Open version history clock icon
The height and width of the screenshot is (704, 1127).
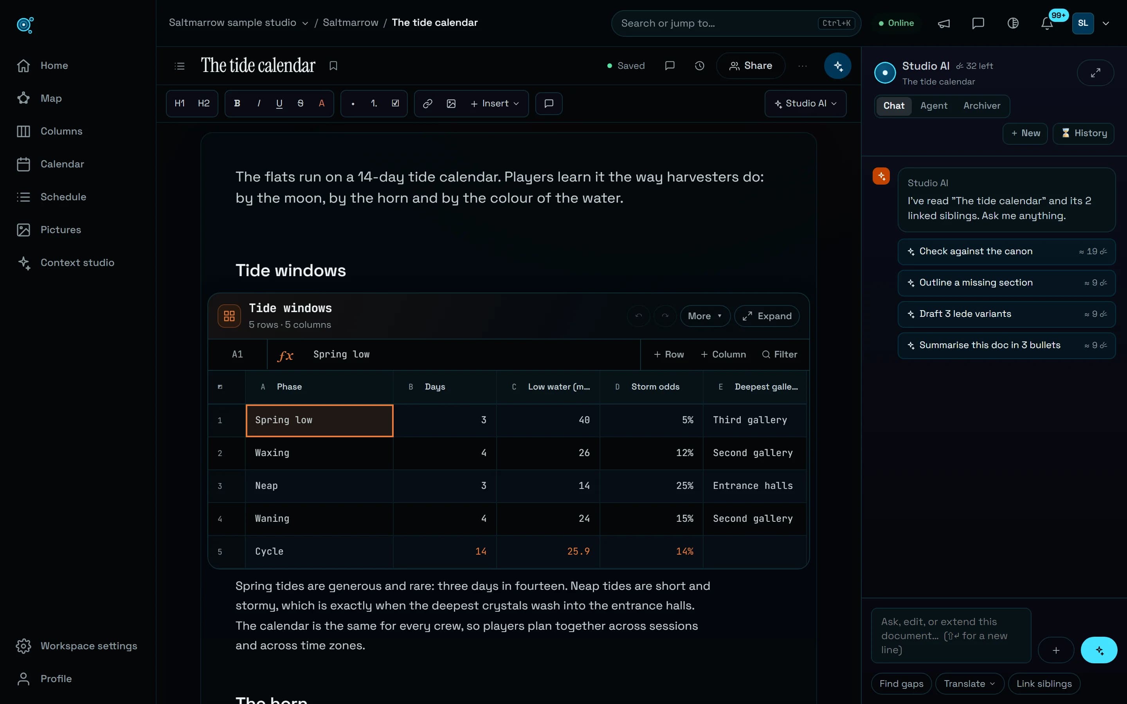[x=699, y=66]
